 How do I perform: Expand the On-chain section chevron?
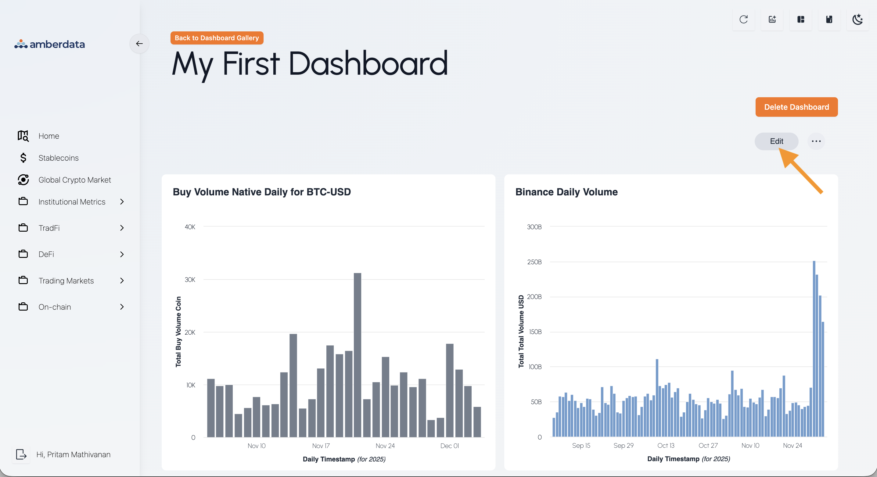[x=122, y=307]
